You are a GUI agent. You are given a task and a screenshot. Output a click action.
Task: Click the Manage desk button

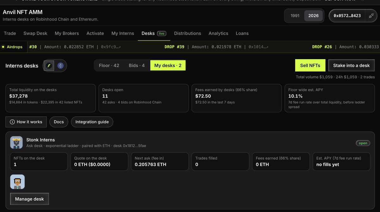29,199
